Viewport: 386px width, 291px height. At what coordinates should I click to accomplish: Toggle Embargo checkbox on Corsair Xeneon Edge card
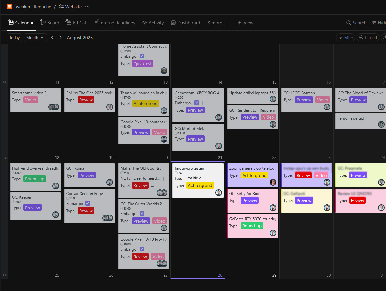click(88, 203)
